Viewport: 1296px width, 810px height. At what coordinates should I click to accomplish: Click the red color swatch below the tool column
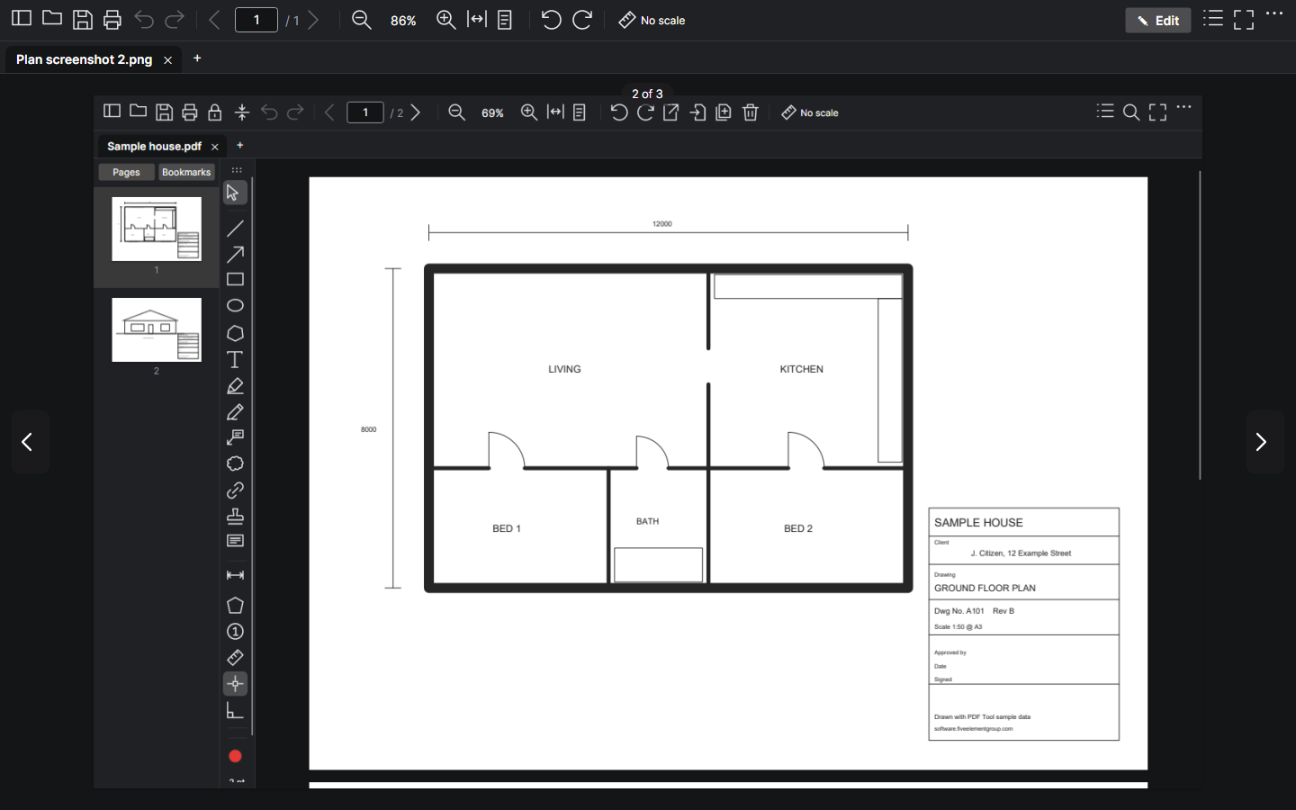point(236,756)
